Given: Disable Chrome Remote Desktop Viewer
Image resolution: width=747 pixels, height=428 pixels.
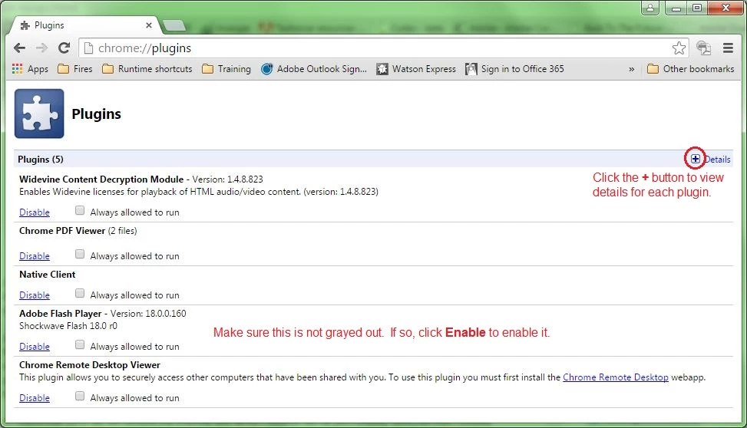Looking at the screenshot, I should pyautogui.click(x=35, y=398).
